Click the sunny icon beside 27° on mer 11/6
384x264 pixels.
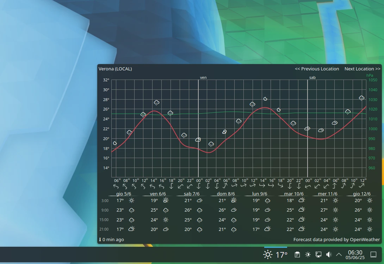click(x=335, y=210)
